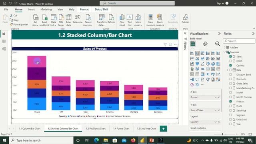The height and width of the screenshot is (144, 256).
Task: Open chart's More options ellipsis
Action: click(176, 45)
